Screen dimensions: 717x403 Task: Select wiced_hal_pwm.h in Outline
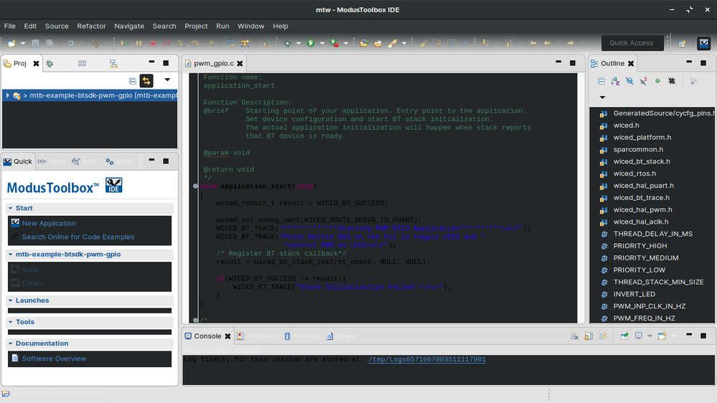click(642, 209)
